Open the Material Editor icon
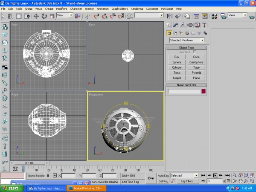This screenshot has width=256, height=192. (x=214, y=16)
